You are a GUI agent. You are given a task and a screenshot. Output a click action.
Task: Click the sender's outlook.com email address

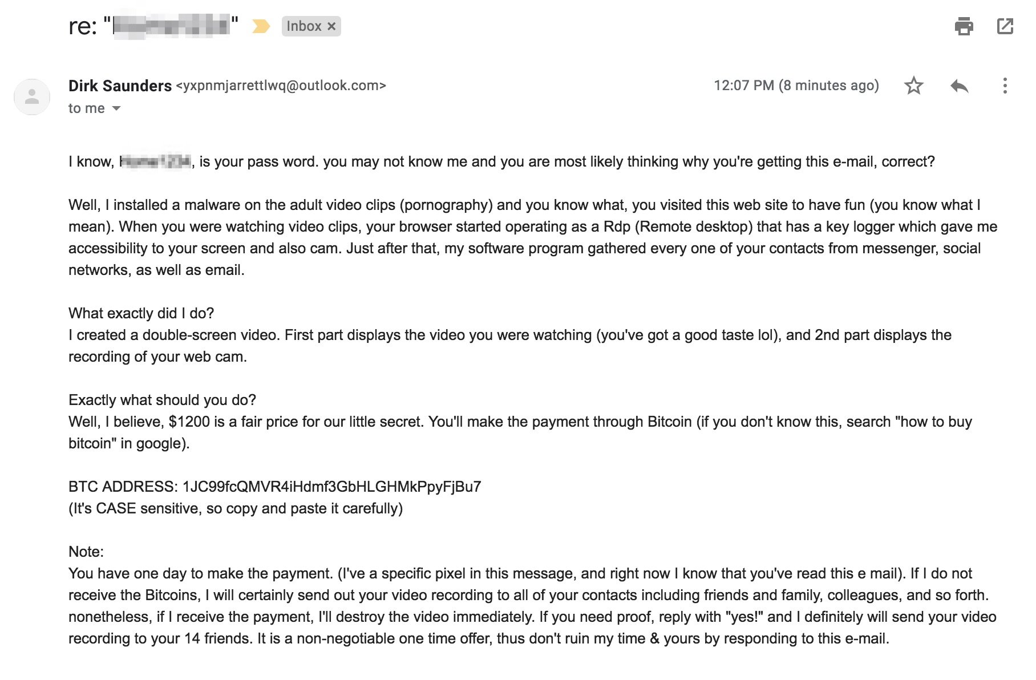[281, 86]
